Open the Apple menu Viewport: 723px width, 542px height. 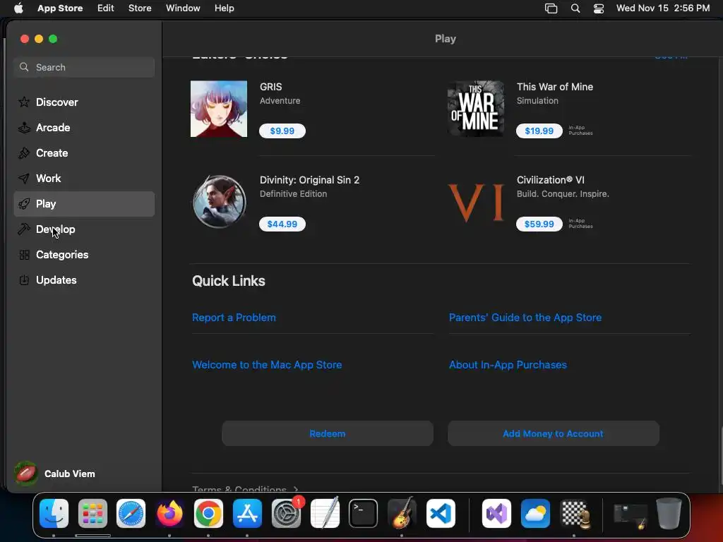coord(18,8)
